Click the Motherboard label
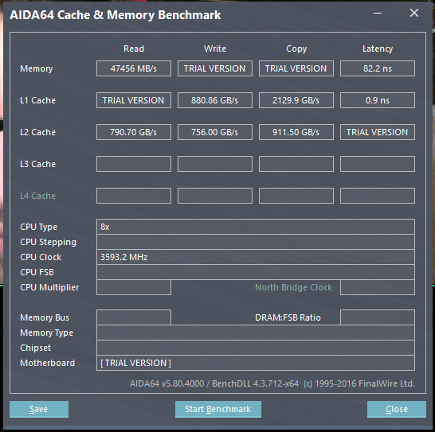 point(48,363)
